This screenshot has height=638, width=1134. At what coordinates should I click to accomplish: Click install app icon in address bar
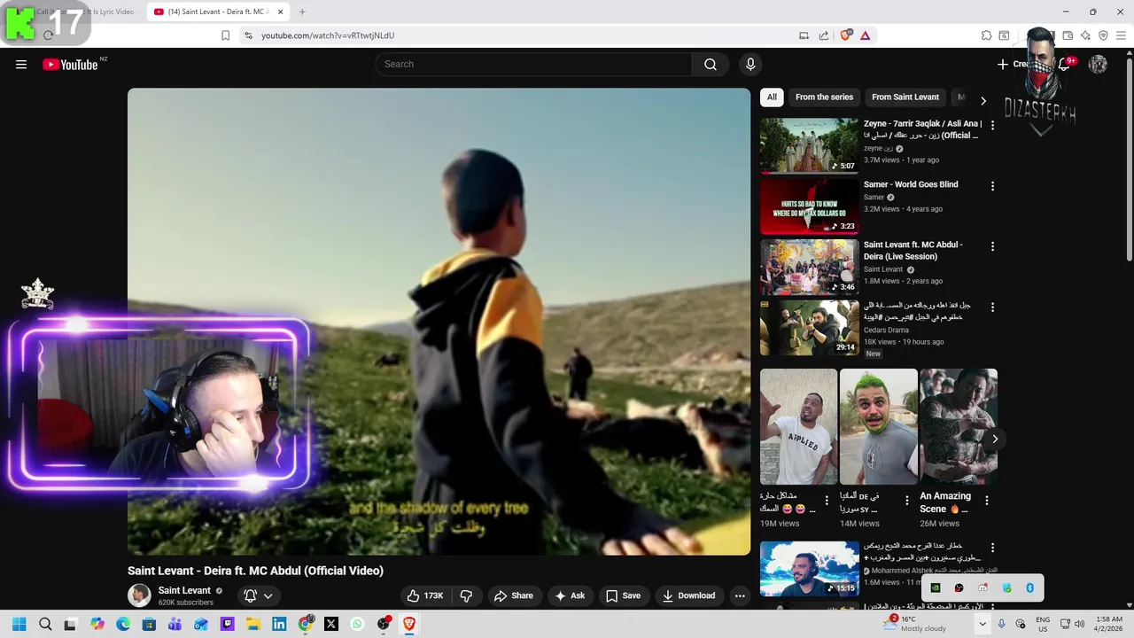tap(804, 35)
